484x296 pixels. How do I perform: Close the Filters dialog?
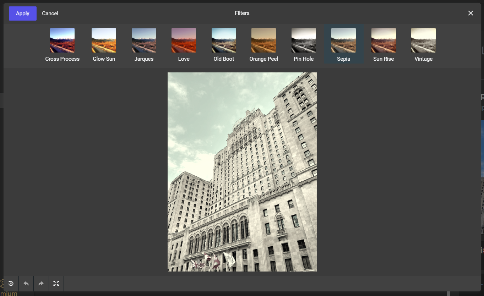pos(471,13)
